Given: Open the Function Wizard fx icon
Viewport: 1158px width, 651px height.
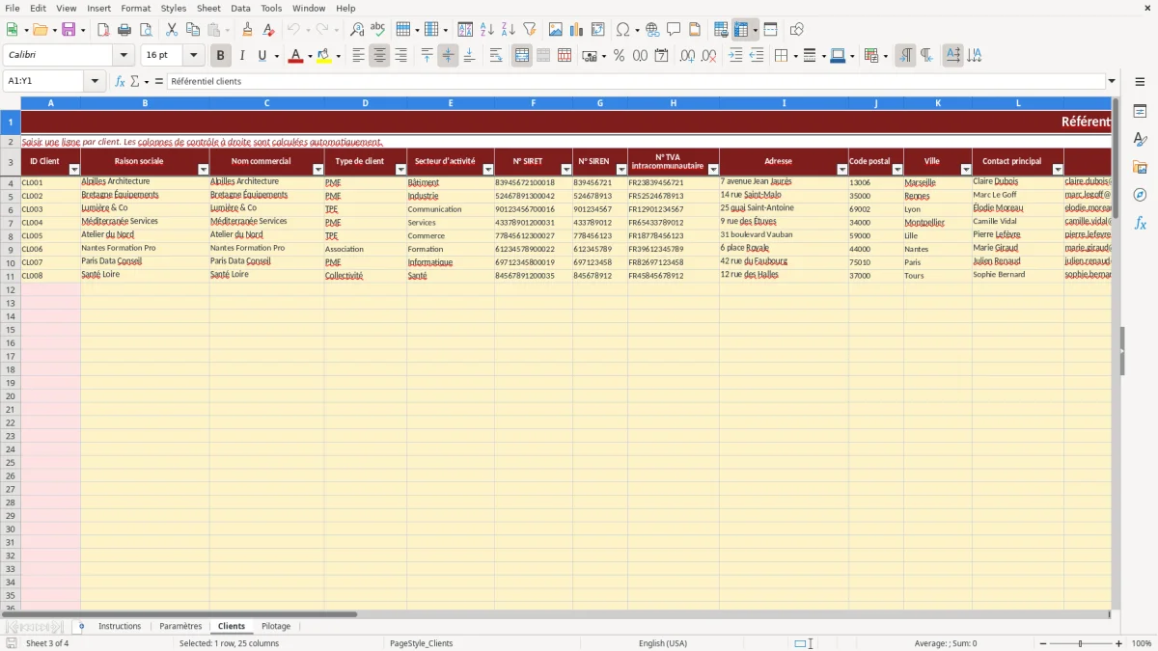Looking at the screenshot, I should coord(120,81).
